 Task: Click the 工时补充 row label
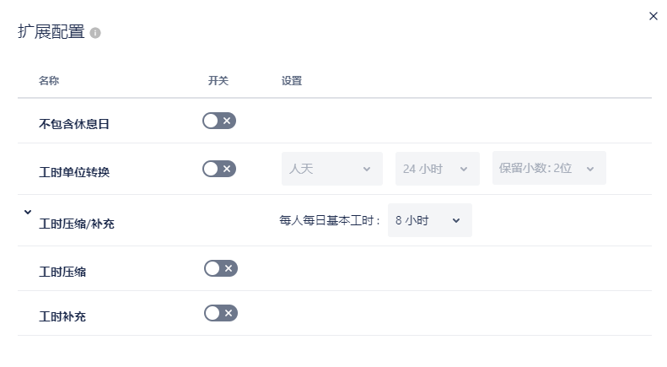62,317
